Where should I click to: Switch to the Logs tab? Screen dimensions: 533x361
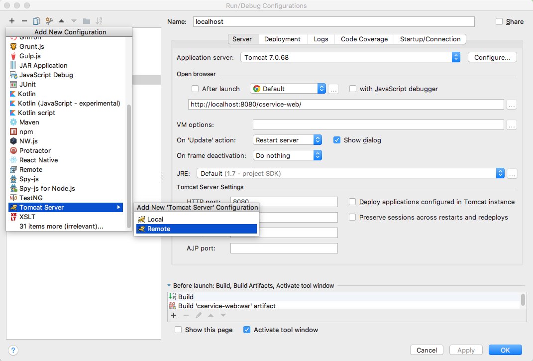(321, 39)
